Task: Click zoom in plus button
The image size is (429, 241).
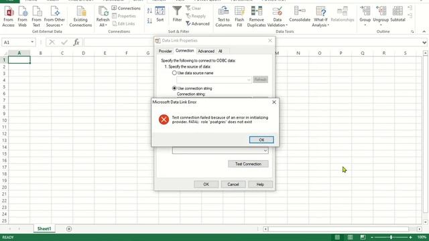Action: 410,237
